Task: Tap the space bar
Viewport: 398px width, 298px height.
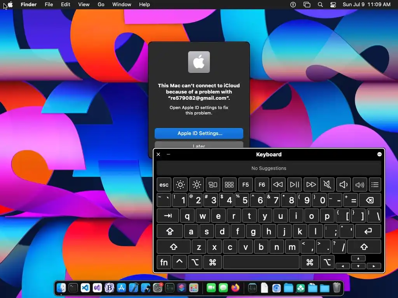Action: pyautogui.click(x=261, y=262)
